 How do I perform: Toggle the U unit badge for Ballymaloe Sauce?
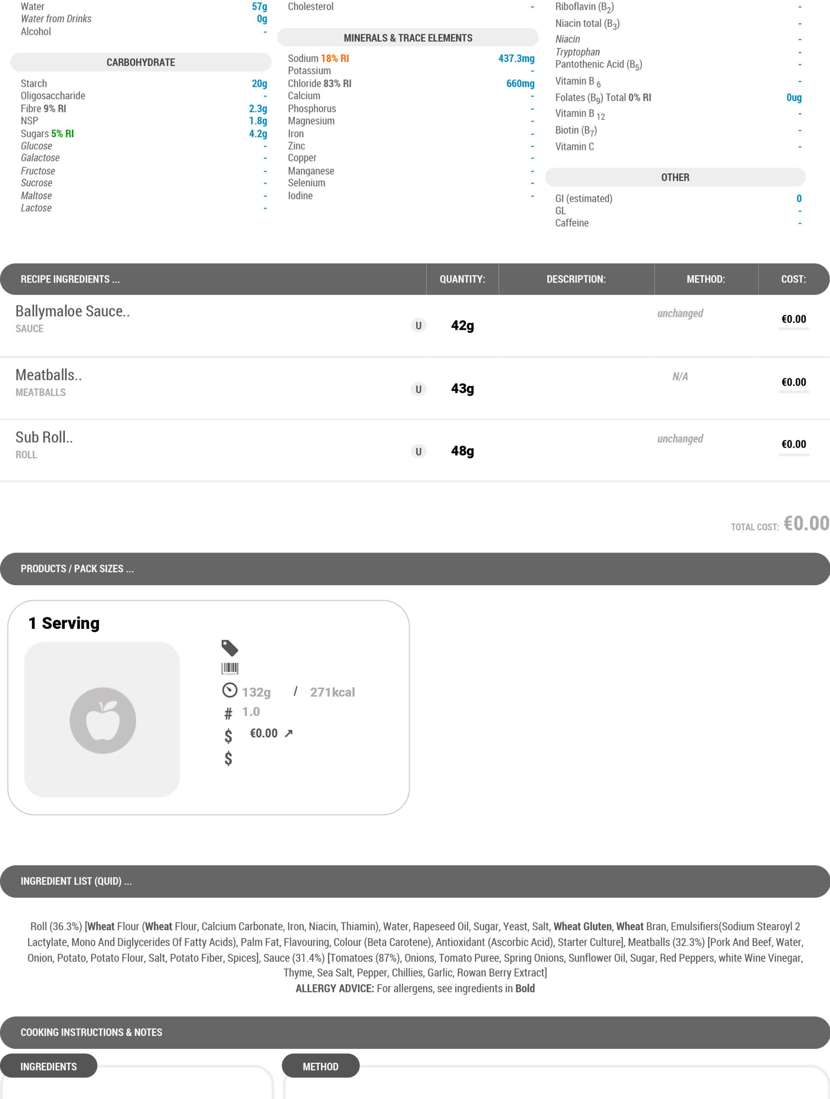point(418,325)
